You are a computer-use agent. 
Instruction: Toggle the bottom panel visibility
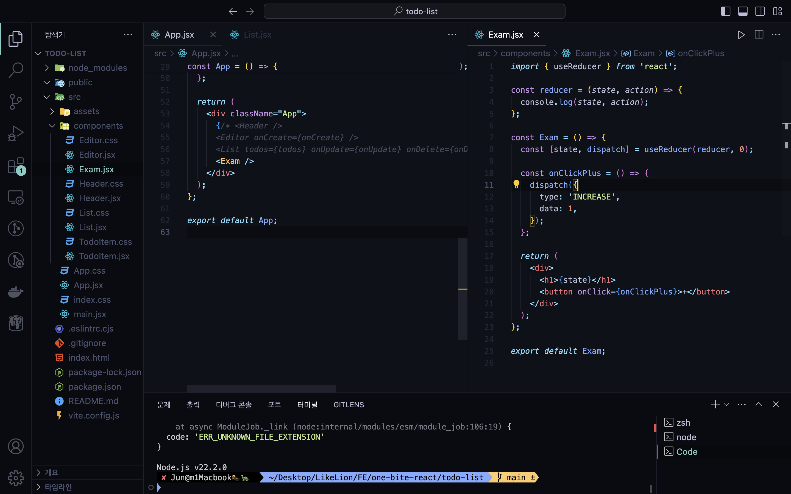coord(743,12)
